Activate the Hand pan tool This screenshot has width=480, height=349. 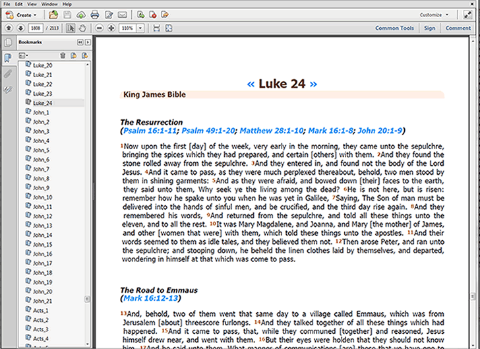(x=82, y=28)
